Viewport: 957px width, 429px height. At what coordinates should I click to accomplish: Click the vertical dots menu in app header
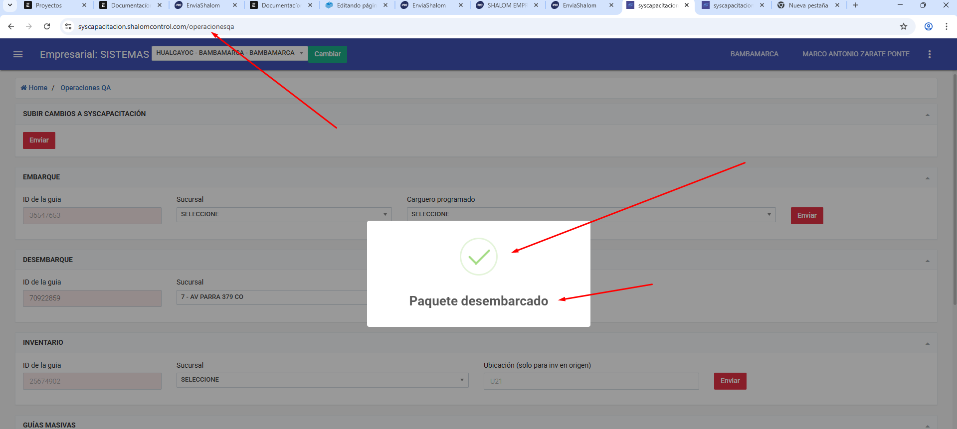click(929, 54)
